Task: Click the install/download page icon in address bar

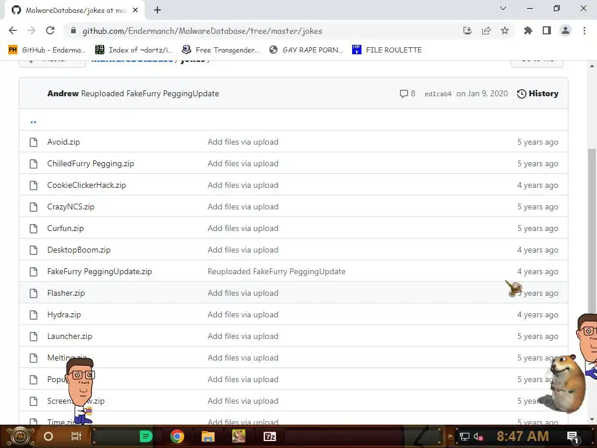Action: tap(467, 31)
